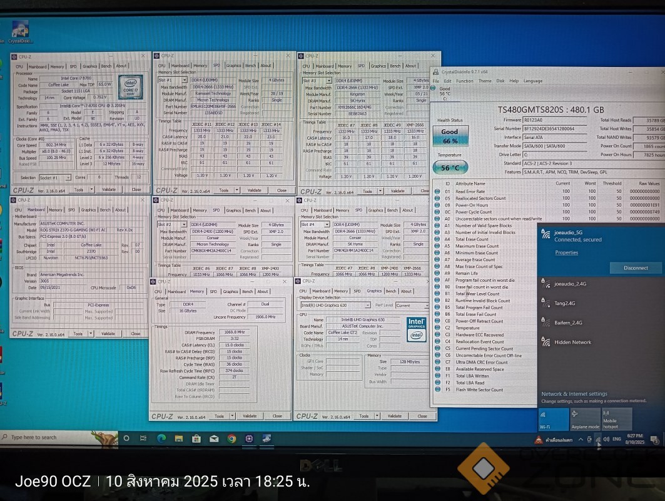Screen dimensions: 665x501
Task: Open the notification center icon
Action: 654,440
